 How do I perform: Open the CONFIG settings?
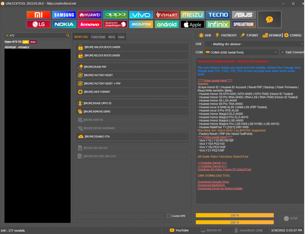293,35
